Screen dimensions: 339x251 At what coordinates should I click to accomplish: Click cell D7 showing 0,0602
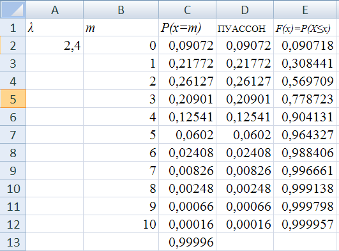click(x=245, y=135)
